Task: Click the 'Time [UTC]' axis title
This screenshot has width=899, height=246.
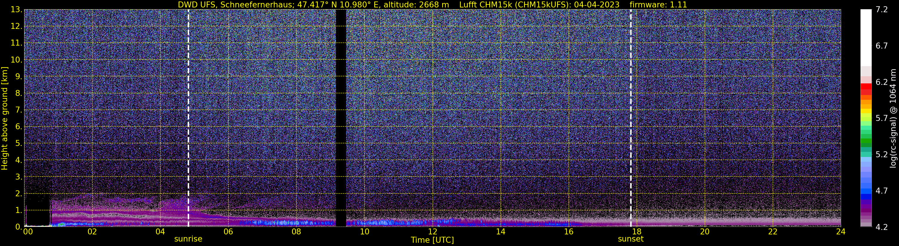Action: coord(432,240)
